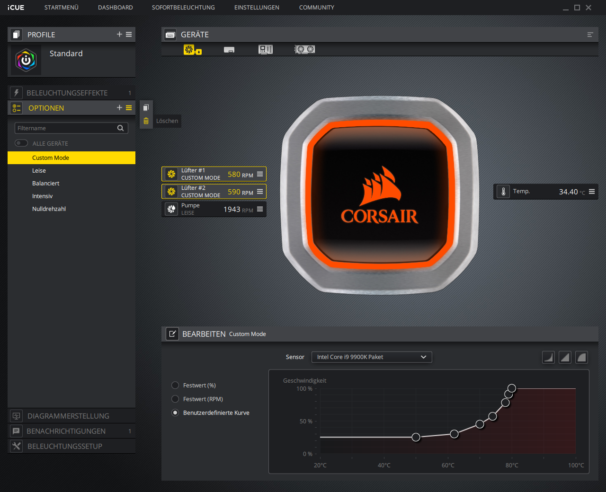
Task: Select the Custom Mode preset
Action: 71,158
